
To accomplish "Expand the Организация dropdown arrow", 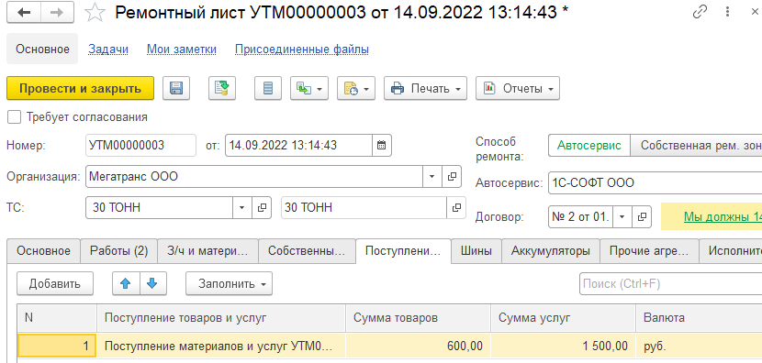I will (x=432, y=177).
